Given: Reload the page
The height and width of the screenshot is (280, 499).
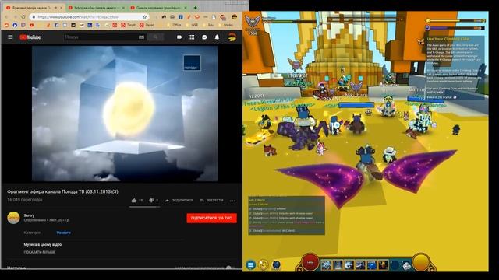Looking at the screenshot, I should (23, 17).
